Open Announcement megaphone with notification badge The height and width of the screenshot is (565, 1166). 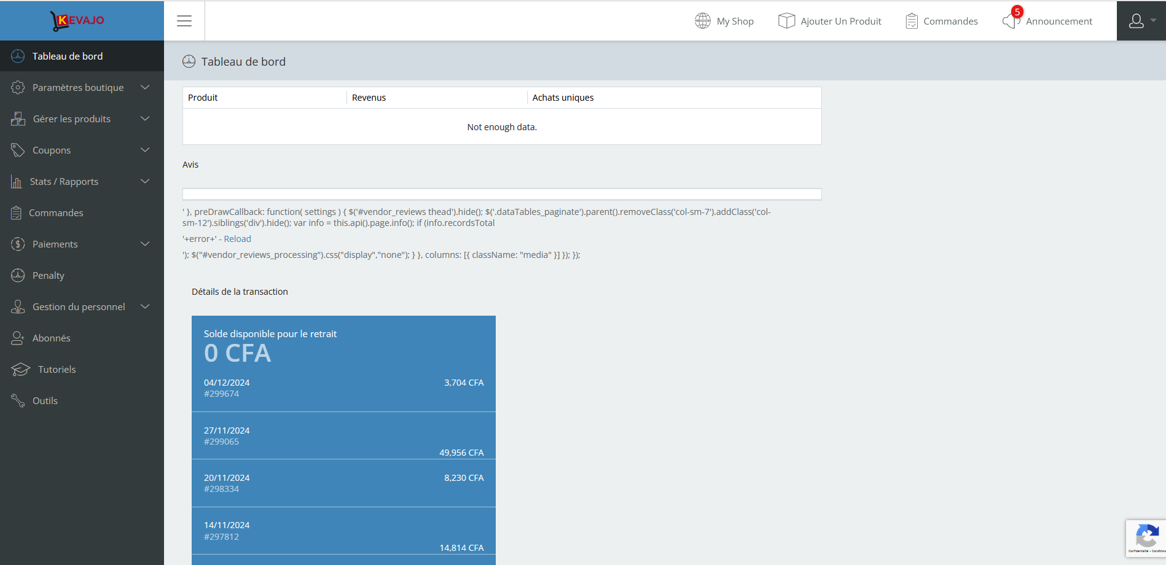(1011, 20)
